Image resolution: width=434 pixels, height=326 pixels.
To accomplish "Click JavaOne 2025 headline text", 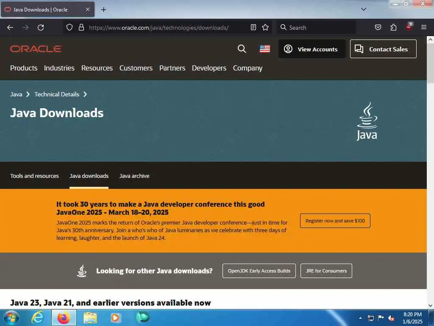I will coord(161,208).
